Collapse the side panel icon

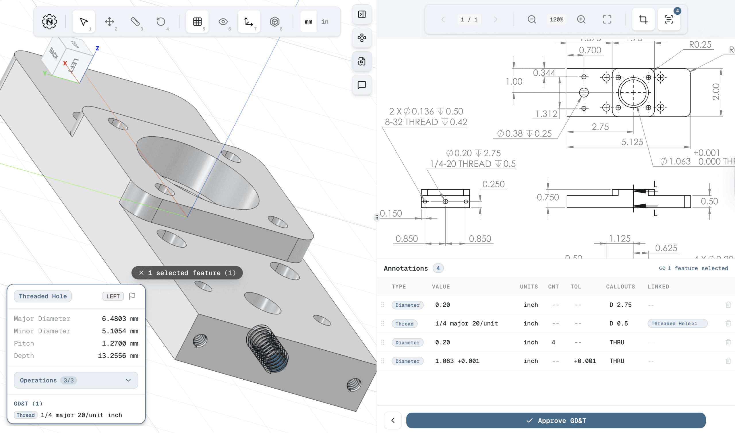(362, 14)
